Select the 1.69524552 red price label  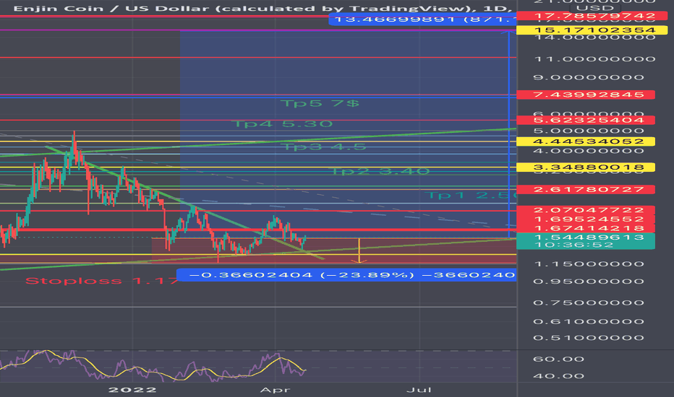pos(586,219)
